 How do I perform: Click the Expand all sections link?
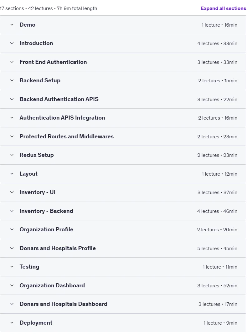click(223, 8)
